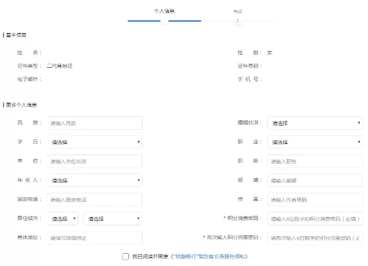
Task: Expand the 学历 dropdown
Action: point(95,142)
